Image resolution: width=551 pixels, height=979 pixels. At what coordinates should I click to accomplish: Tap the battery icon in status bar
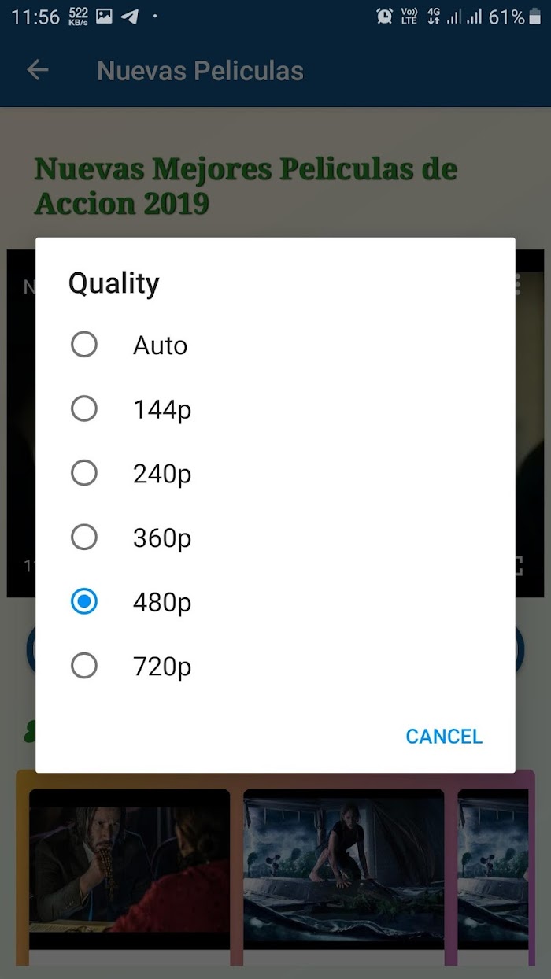536,16
